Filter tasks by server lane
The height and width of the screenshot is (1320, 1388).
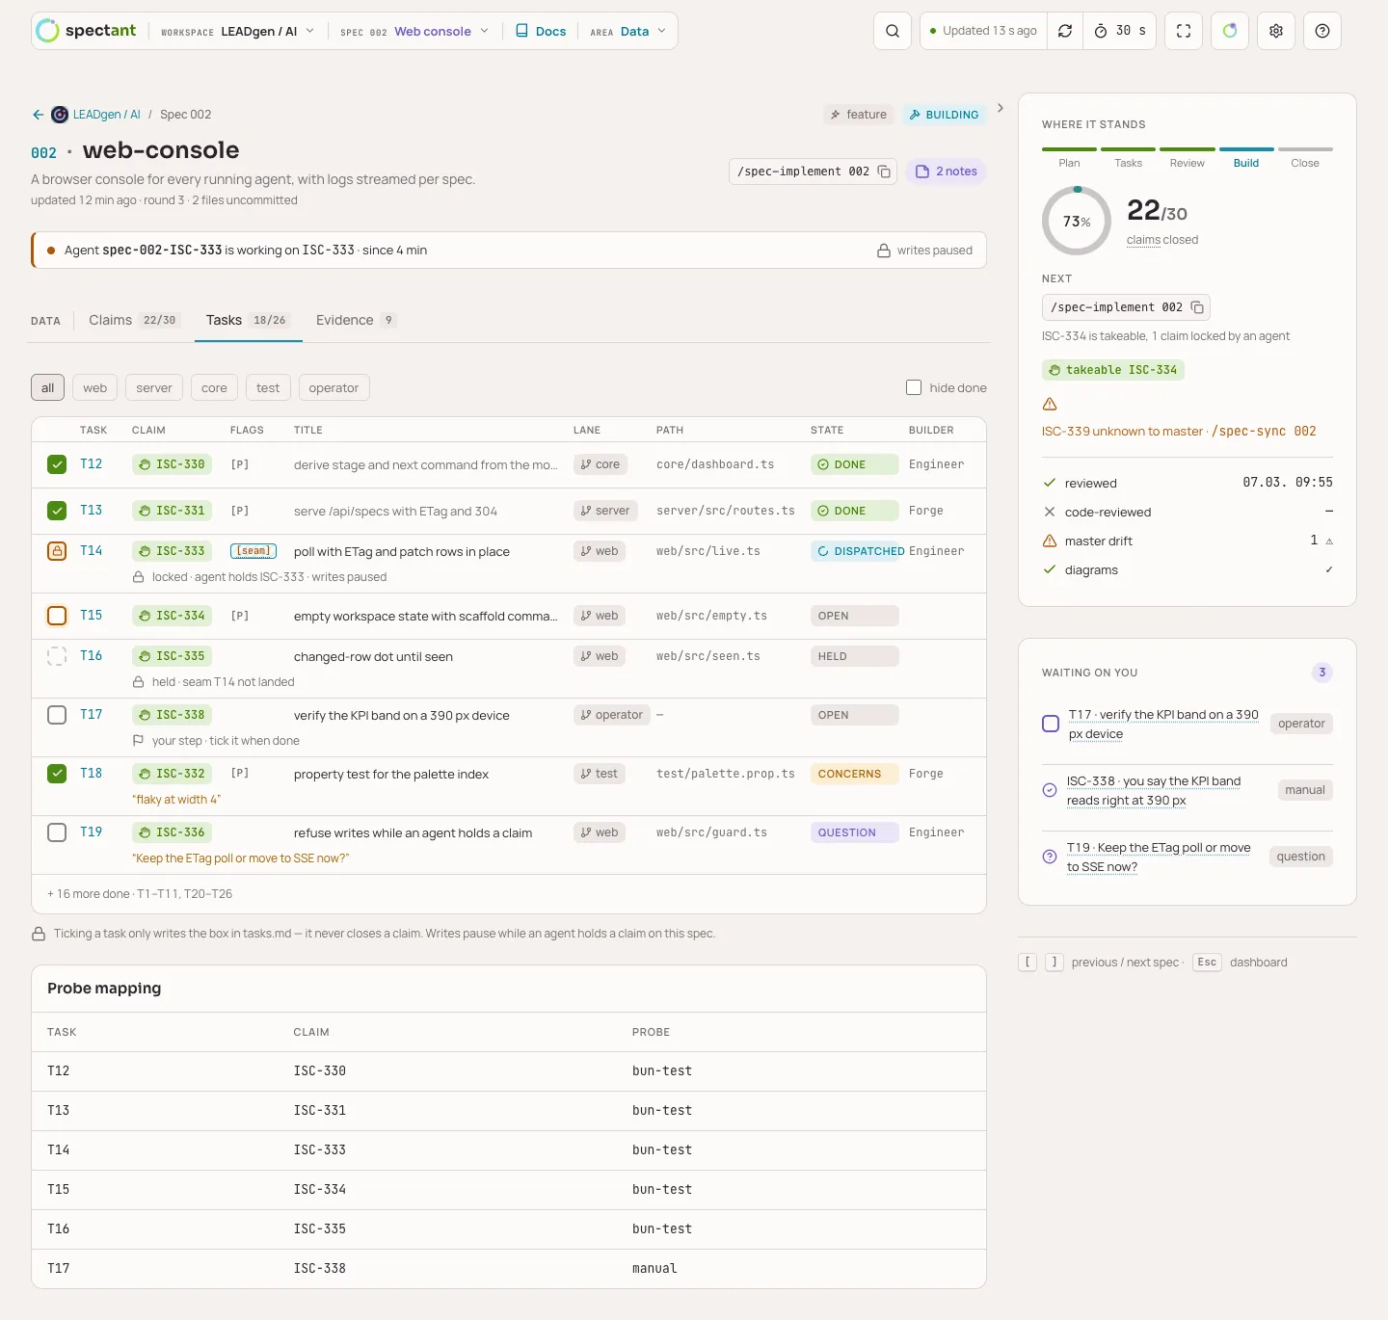(154, 387)
